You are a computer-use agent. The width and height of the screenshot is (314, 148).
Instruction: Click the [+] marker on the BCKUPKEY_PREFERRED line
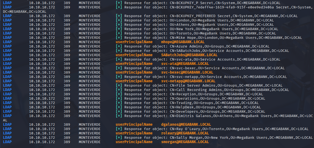pos(119,16)
